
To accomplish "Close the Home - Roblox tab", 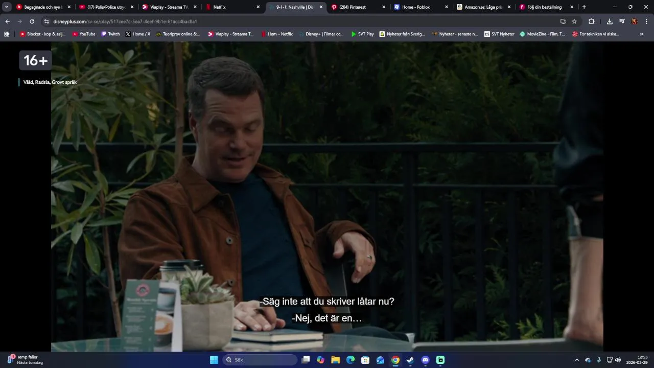I will click(447, 7).
